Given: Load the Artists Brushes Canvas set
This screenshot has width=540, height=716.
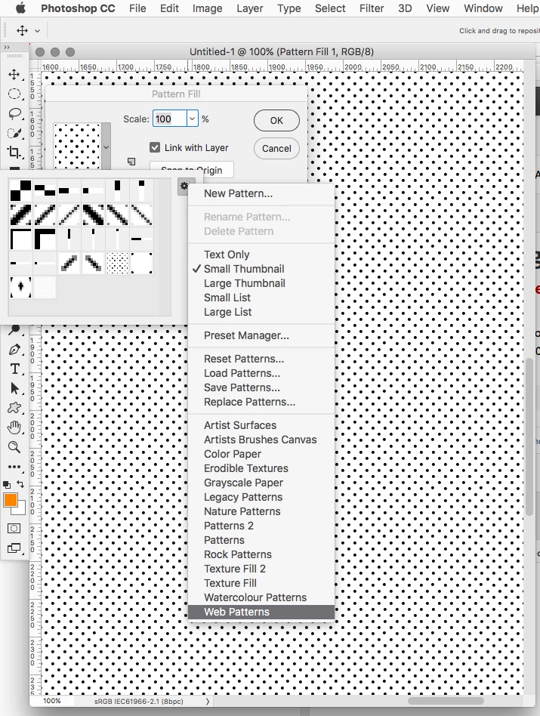Looking at the screenshot, I should [261, 440].
